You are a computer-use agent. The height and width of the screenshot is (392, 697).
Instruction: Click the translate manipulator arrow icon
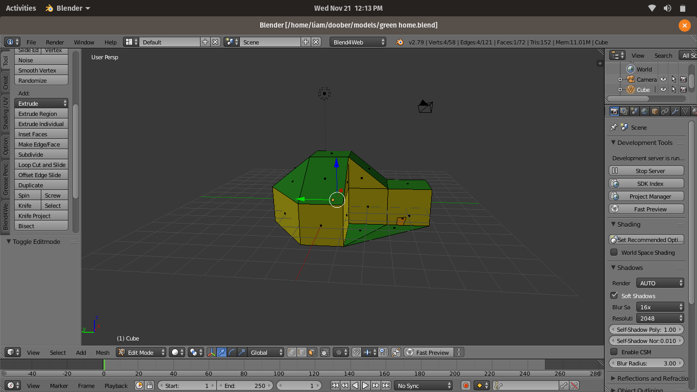pyautogui.click(x=221, y=352)
